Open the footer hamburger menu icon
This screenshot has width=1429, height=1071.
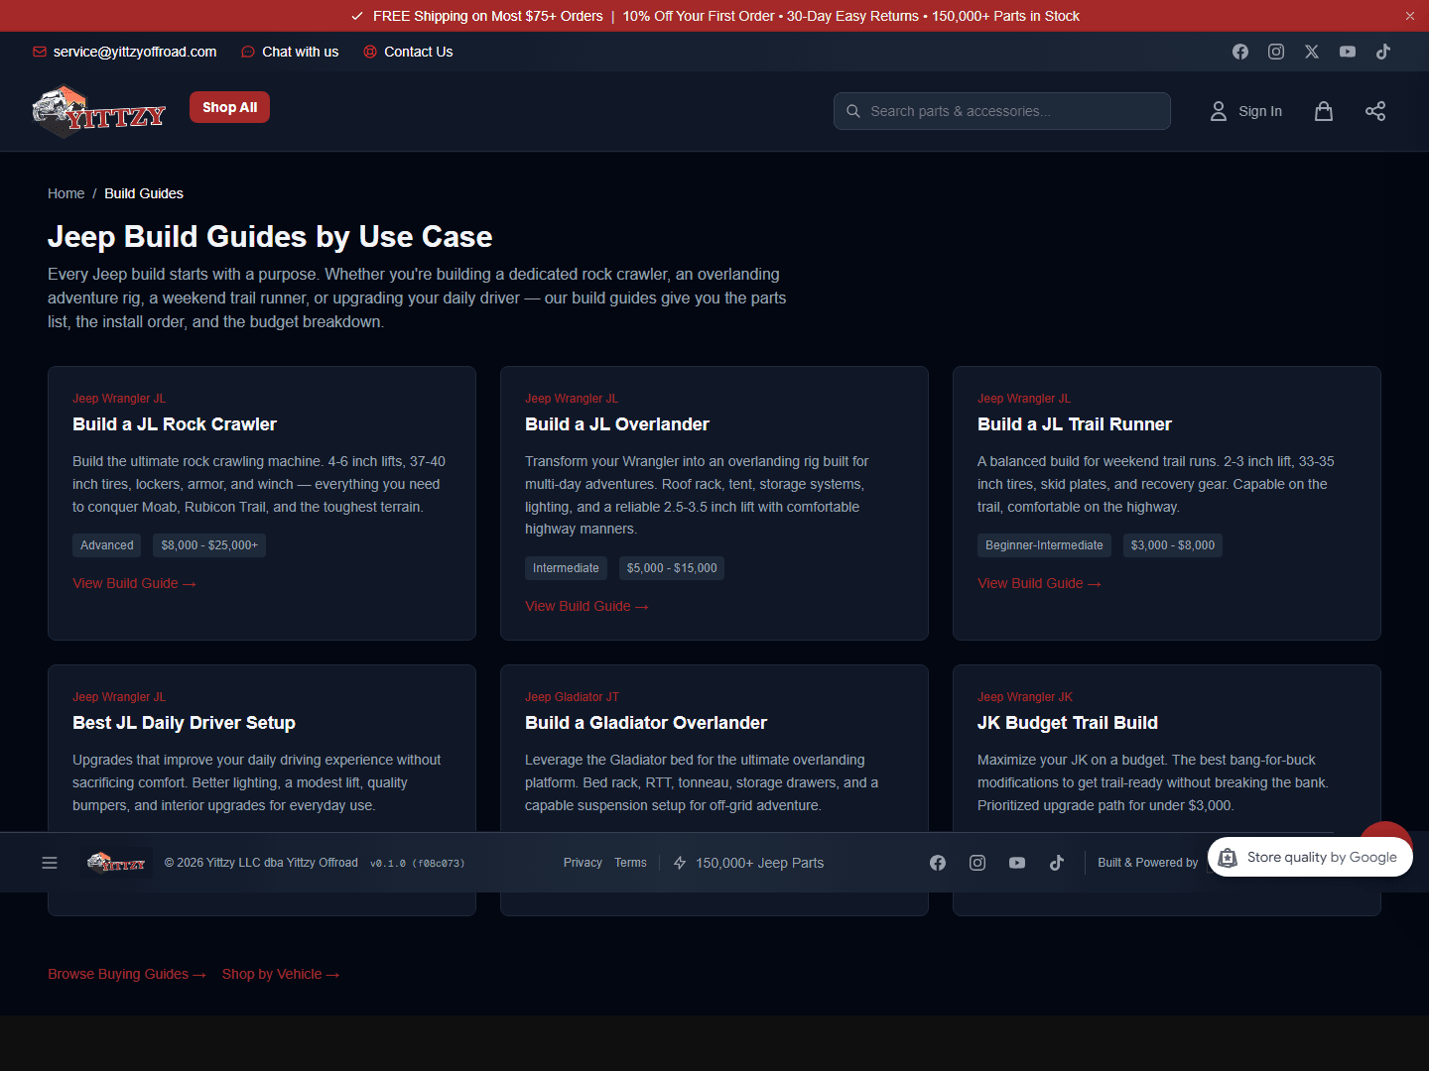pos(50,863)
